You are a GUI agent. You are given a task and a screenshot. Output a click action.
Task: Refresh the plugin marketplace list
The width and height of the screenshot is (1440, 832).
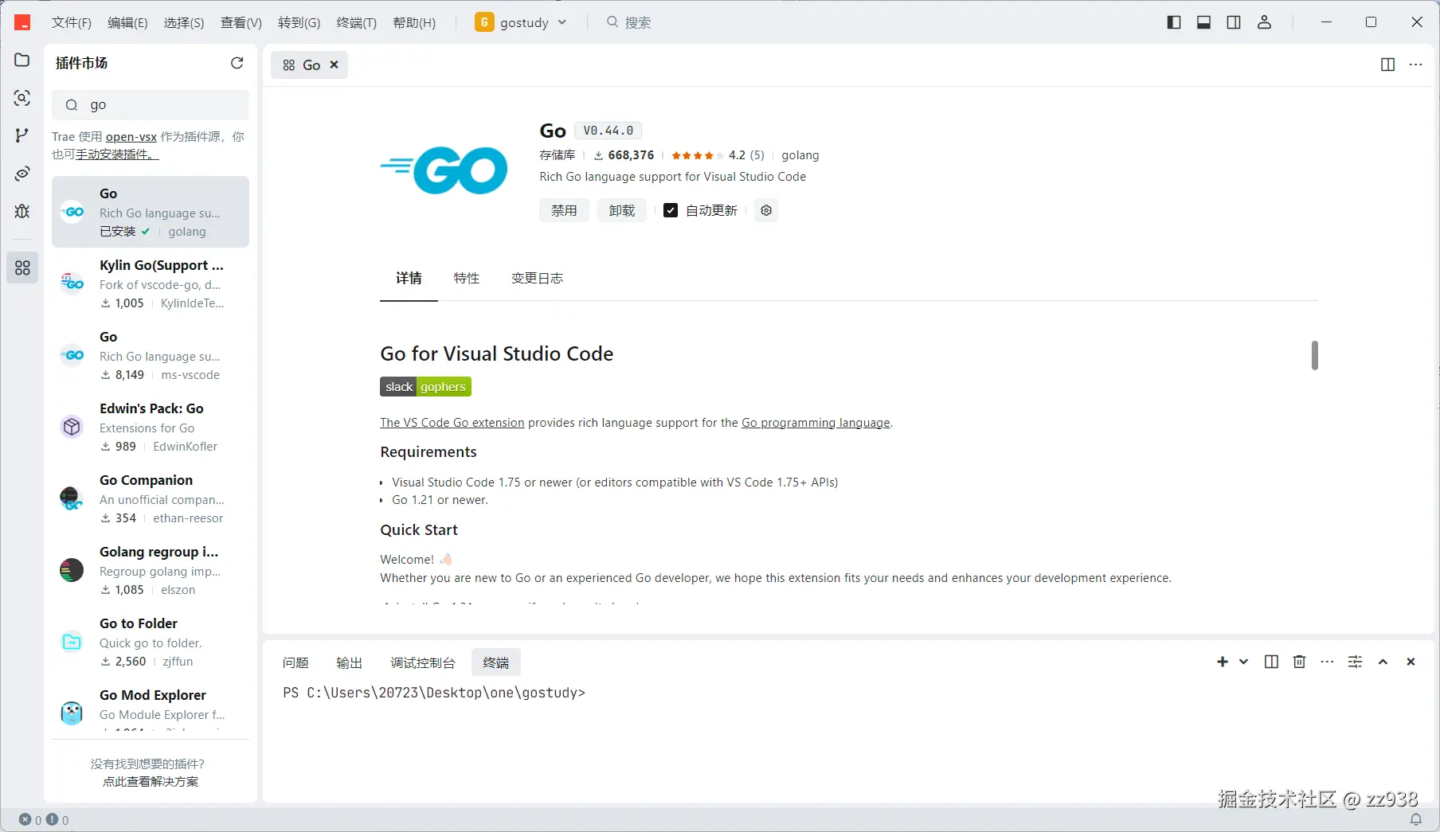tap(237, 63)
